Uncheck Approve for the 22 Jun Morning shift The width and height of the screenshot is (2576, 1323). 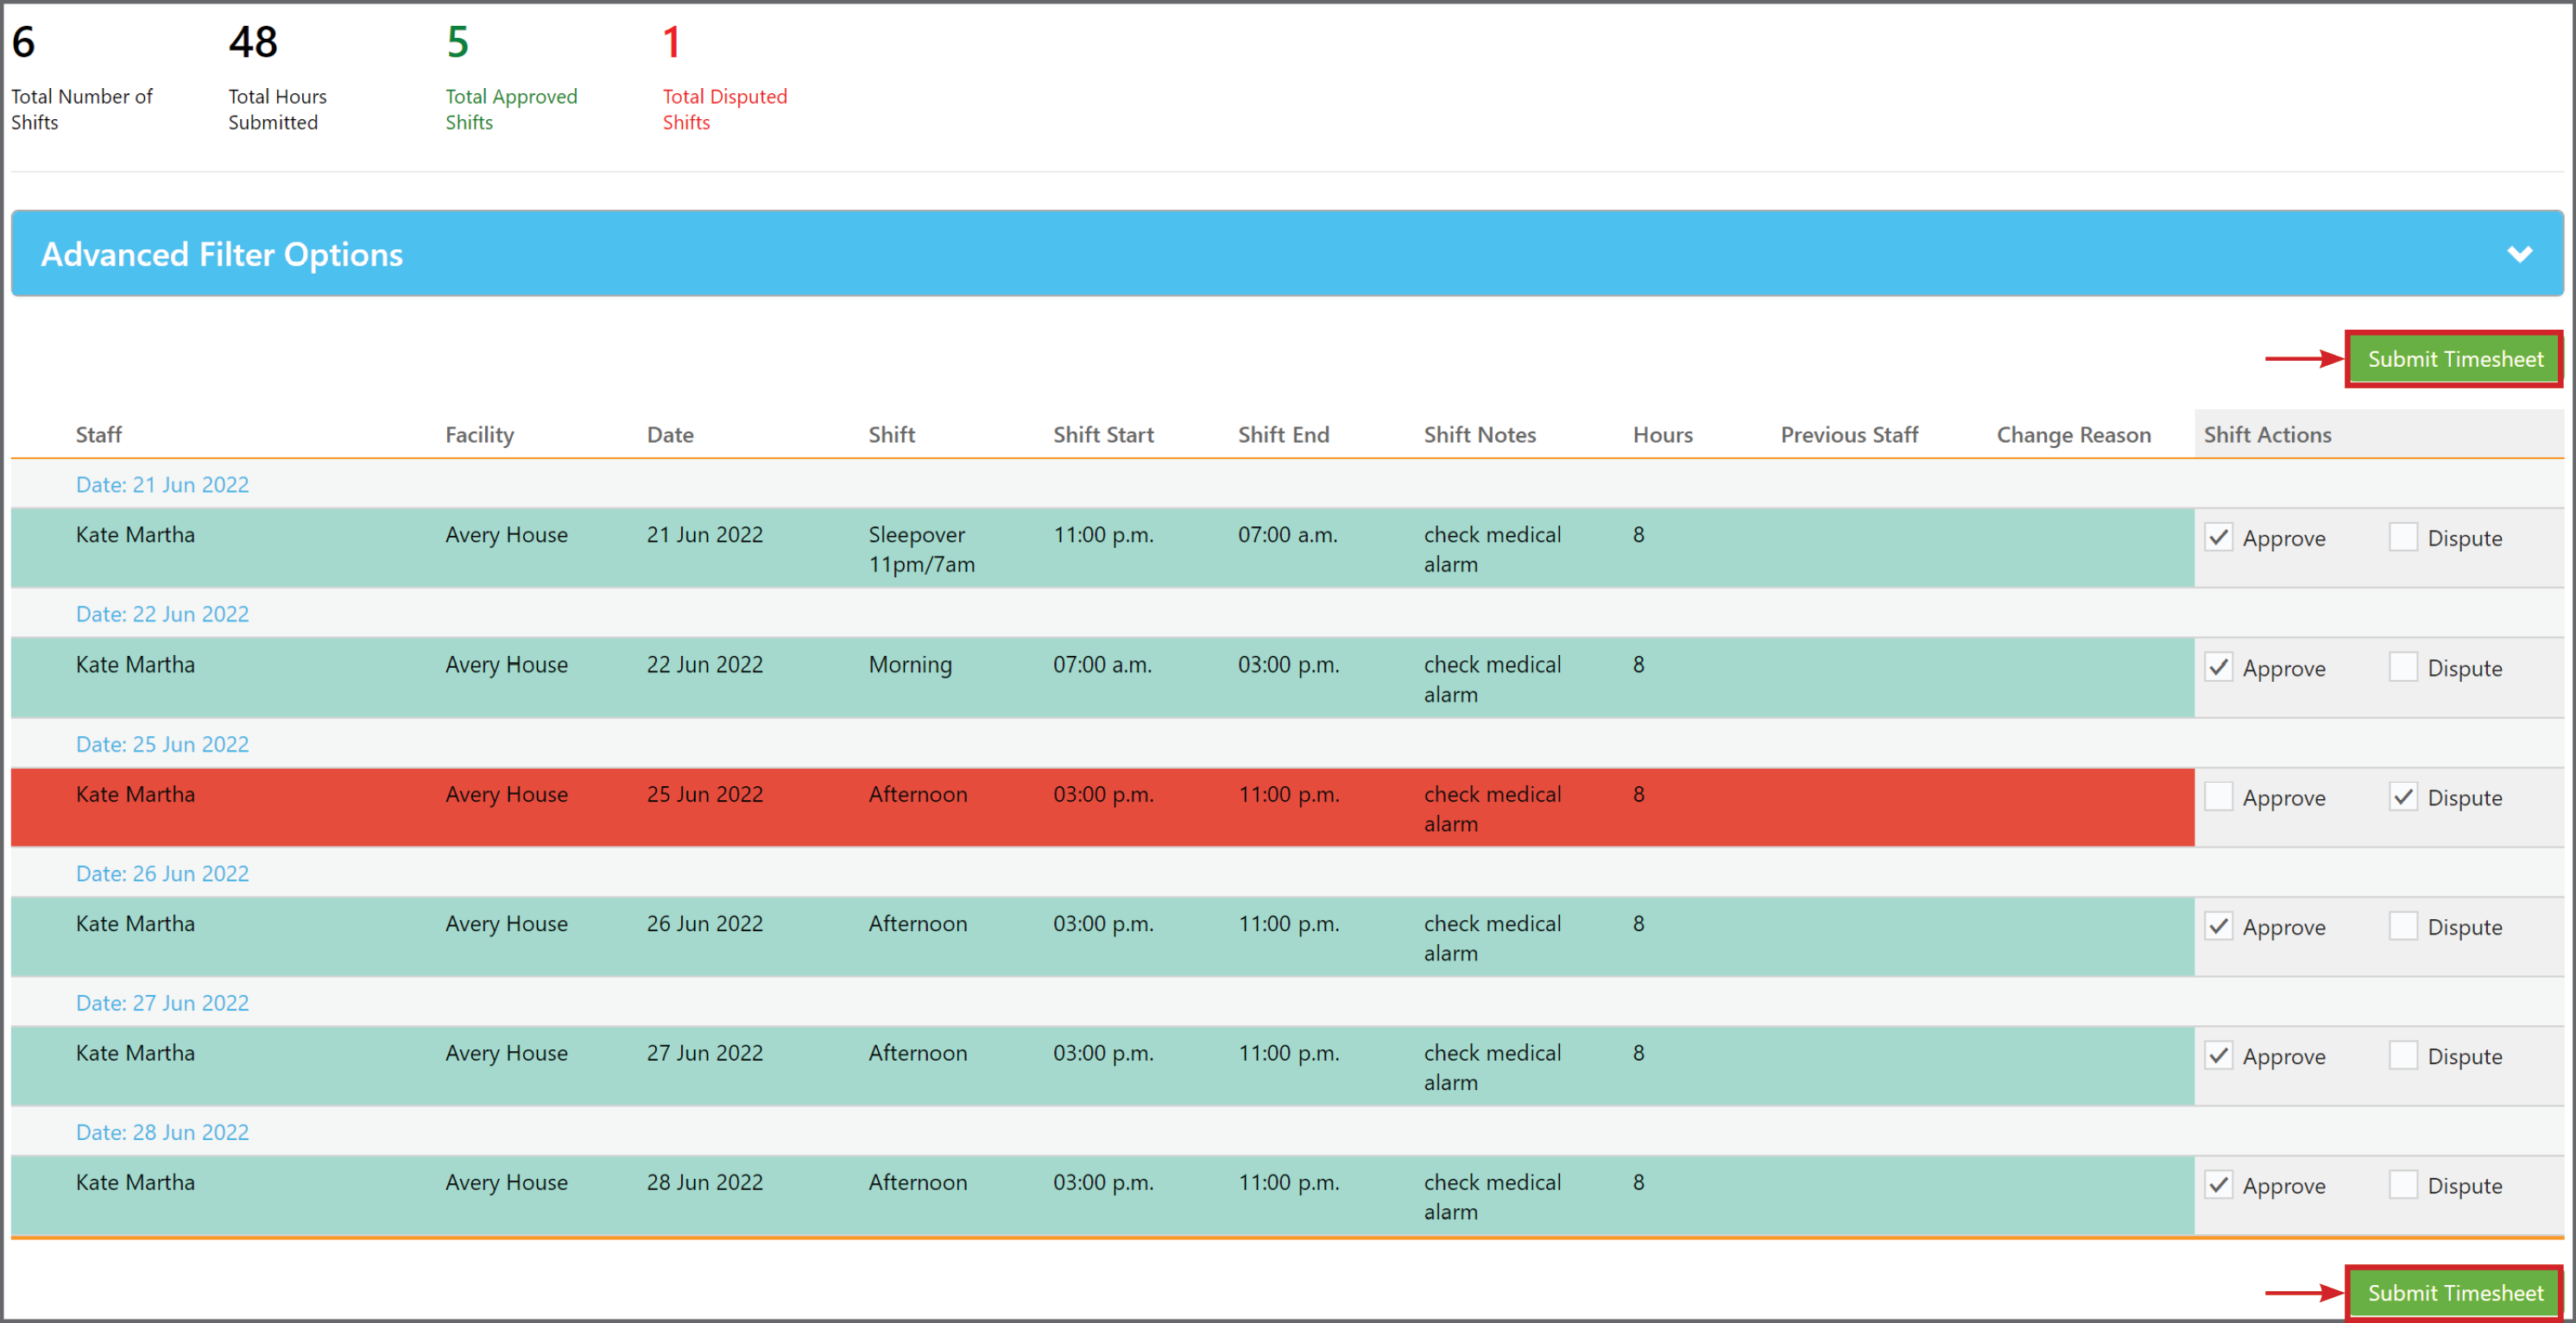pos(2219,667)
